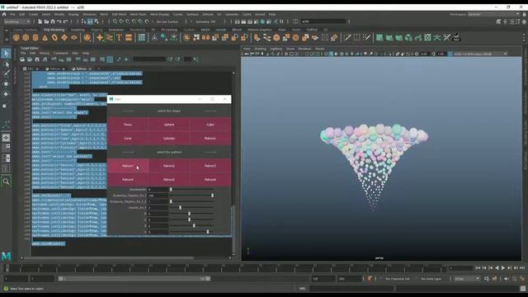This screenshot has height=297, width=528.
Task: Toggle Snap to Grids magnet icon
Action: [x=115, y=21]
